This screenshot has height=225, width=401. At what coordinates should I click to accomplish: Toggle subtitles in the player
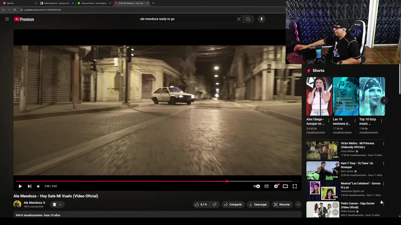[267, 186]
